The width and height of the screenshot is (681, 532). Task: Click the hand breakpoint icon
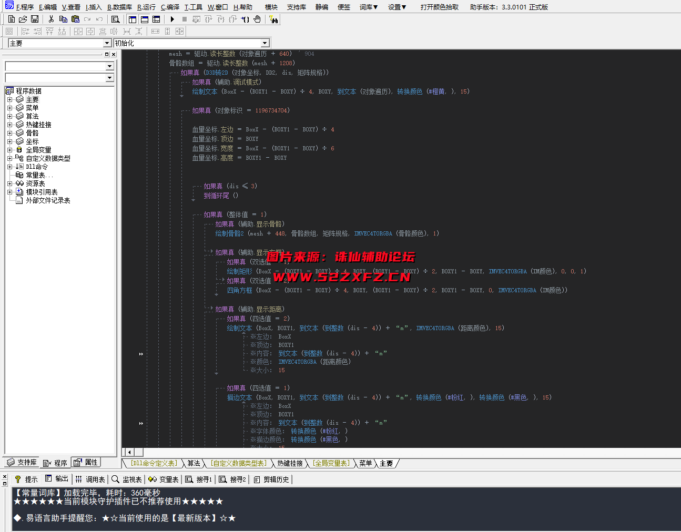click(257, 19)
